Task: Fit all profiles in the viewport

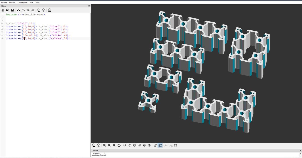Action: coord(104,145)
